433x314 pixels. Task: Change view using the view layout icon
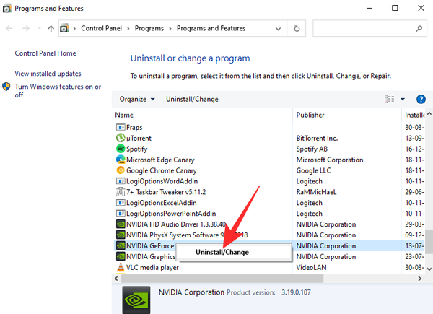(x=390, y=99)
